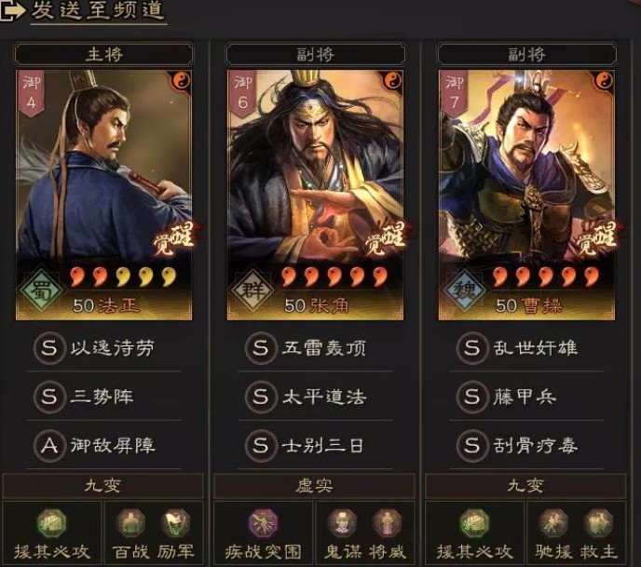Select the 法正 general card portrait
The image size is (641, 567).
click(x=103, y=195)
